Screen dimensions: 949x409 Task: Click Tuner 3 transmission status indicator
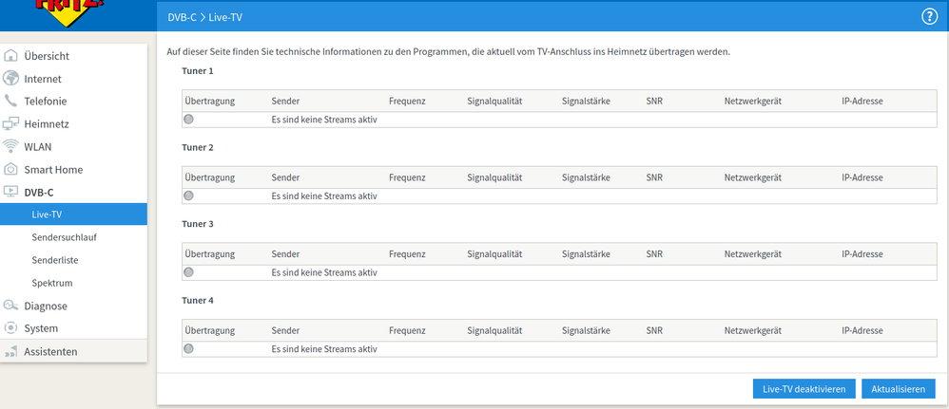[188, 272]
